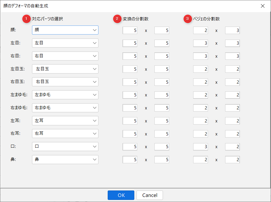The image size is (271, 202).
Task: Expand the 鼻 parts dropdown
Action: click(65, 160)
